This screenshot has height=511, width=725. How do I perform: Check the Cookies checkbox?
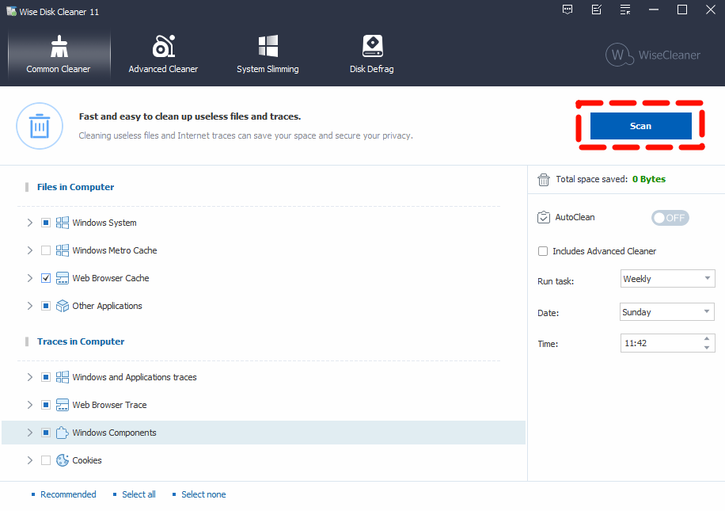(x=46, y=460)
